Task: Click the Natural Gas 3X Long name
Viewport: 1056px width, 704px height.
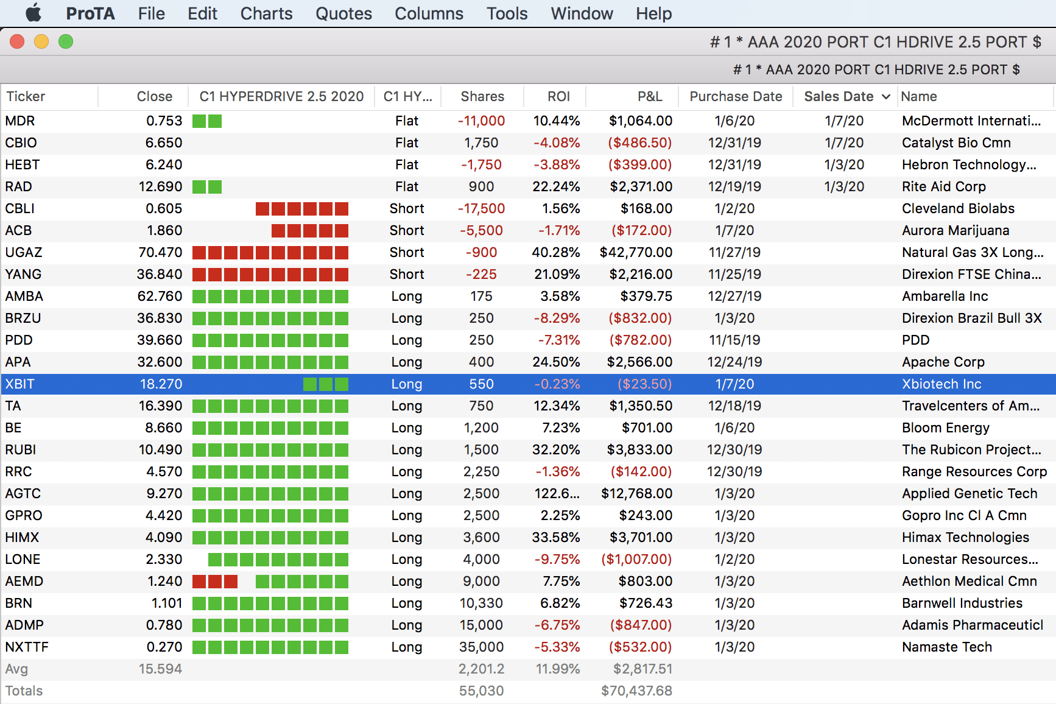Action: (973, 252)
